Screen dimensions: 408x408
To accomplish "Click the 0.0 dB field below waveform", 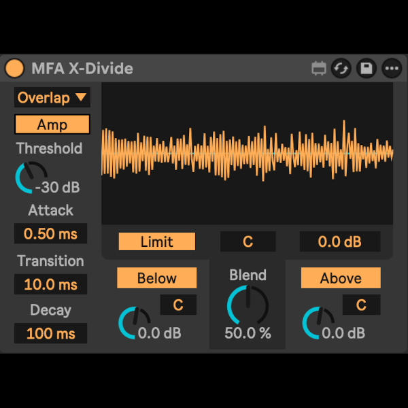I will click(340, 242).
